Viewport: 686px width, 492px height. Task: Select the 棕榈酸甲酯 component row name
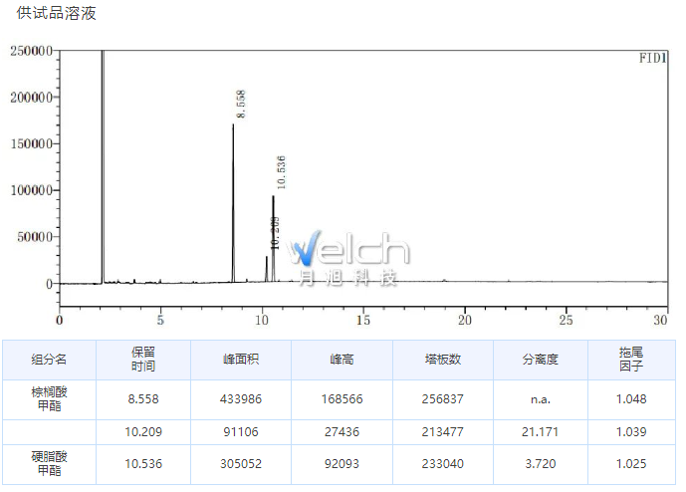(x=49, y=399)
